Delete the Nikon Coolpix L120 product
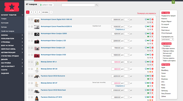Screen dimensions: 183x101 point(152,41)
